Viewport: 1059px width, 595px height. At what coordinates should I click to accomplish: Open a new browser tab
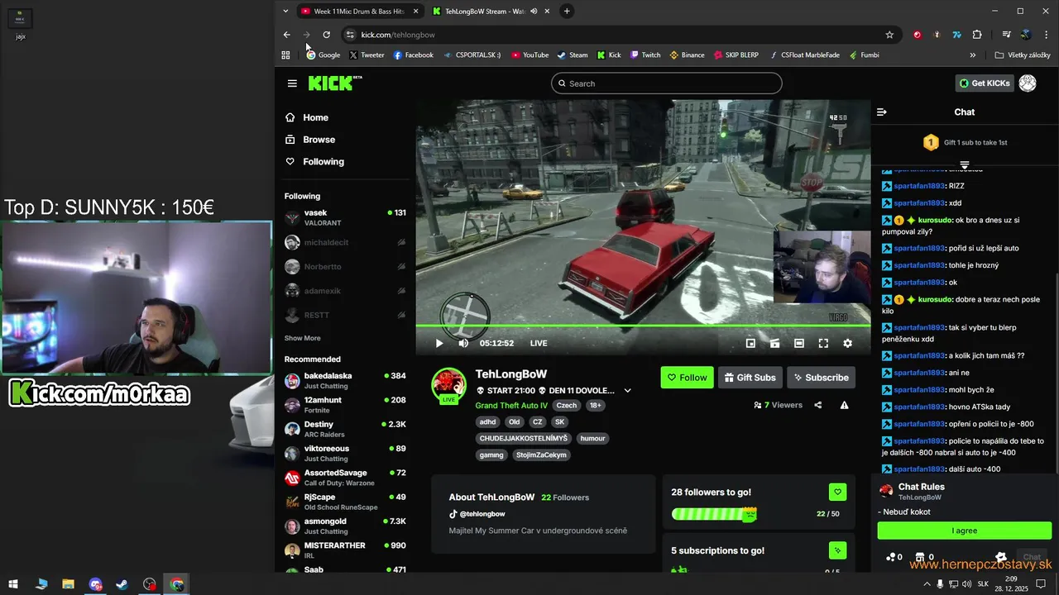[x=567, y=12]
